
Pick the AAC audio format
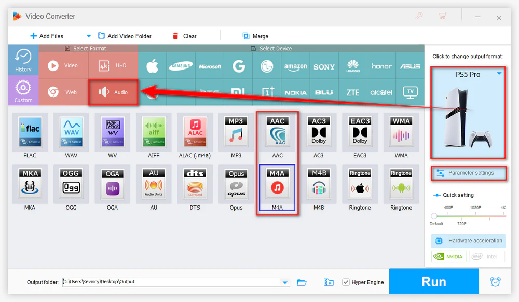[x=277, y=132]
